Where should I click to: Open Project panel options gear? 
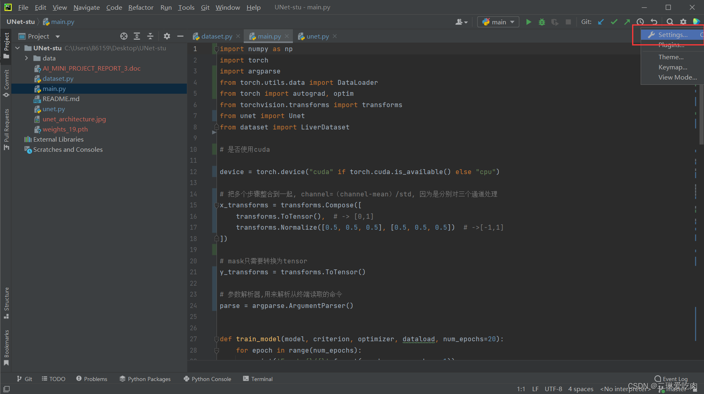tap(167, 36)
